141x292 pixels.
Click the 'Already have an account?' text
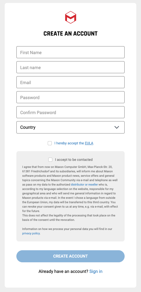(63, 271)
